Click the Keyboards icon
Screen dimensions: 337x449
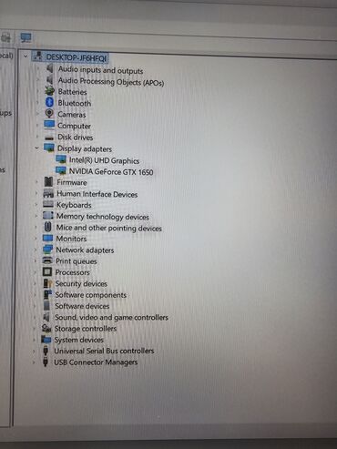point(48,204)
